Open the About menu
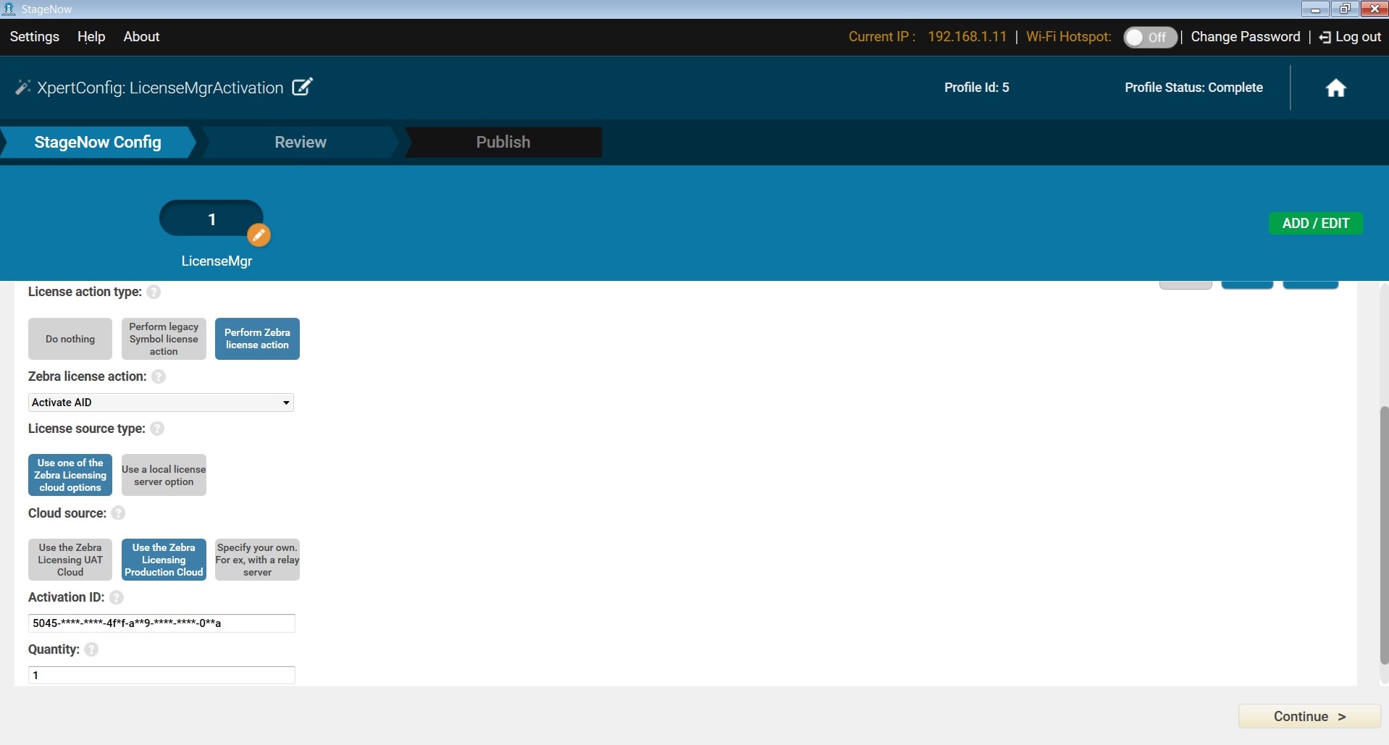The image size is (1389, 745). pos(141,36)
